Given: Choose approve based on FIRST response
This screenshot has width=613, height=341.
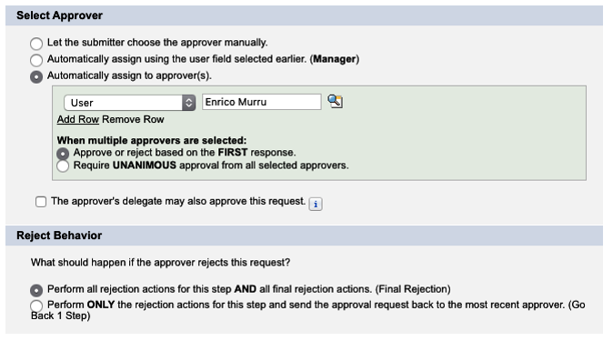Looking at the screenshot, I should pos(63,154).
